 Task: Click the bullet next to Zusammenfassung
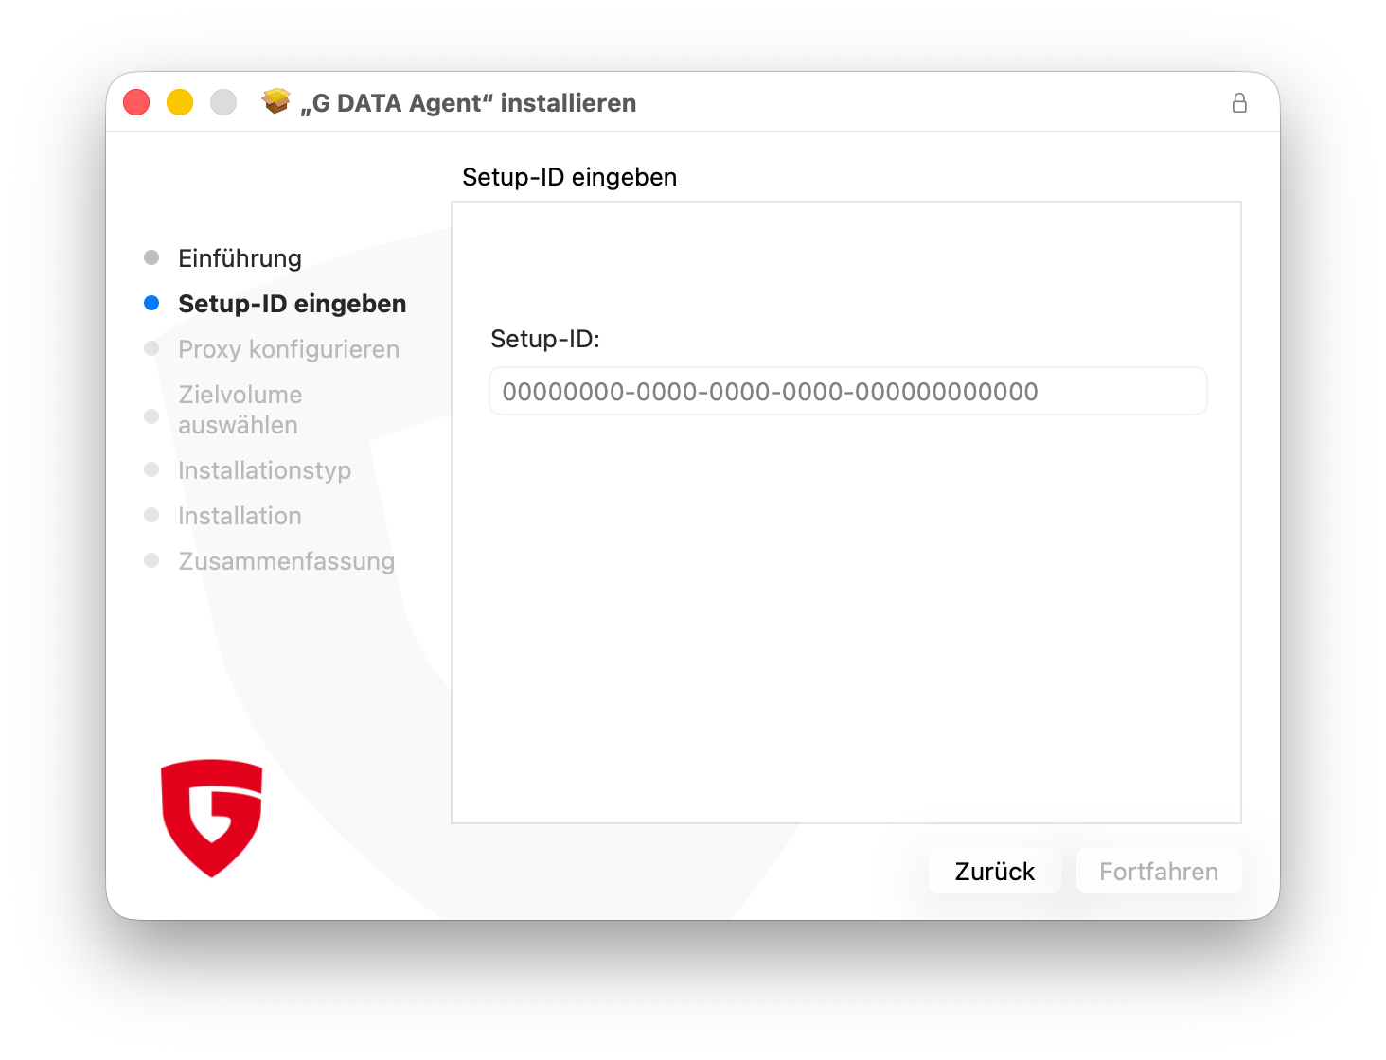pos(151,561)
